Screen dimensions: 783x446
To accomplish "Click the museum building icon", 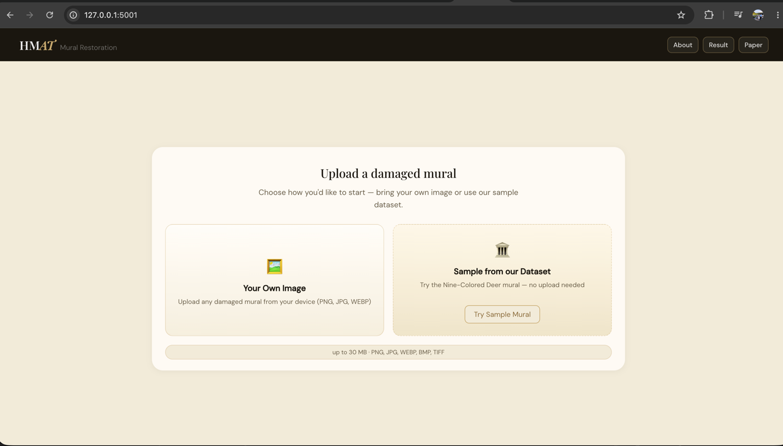I will pyautogui.click(x=502, y=250).
